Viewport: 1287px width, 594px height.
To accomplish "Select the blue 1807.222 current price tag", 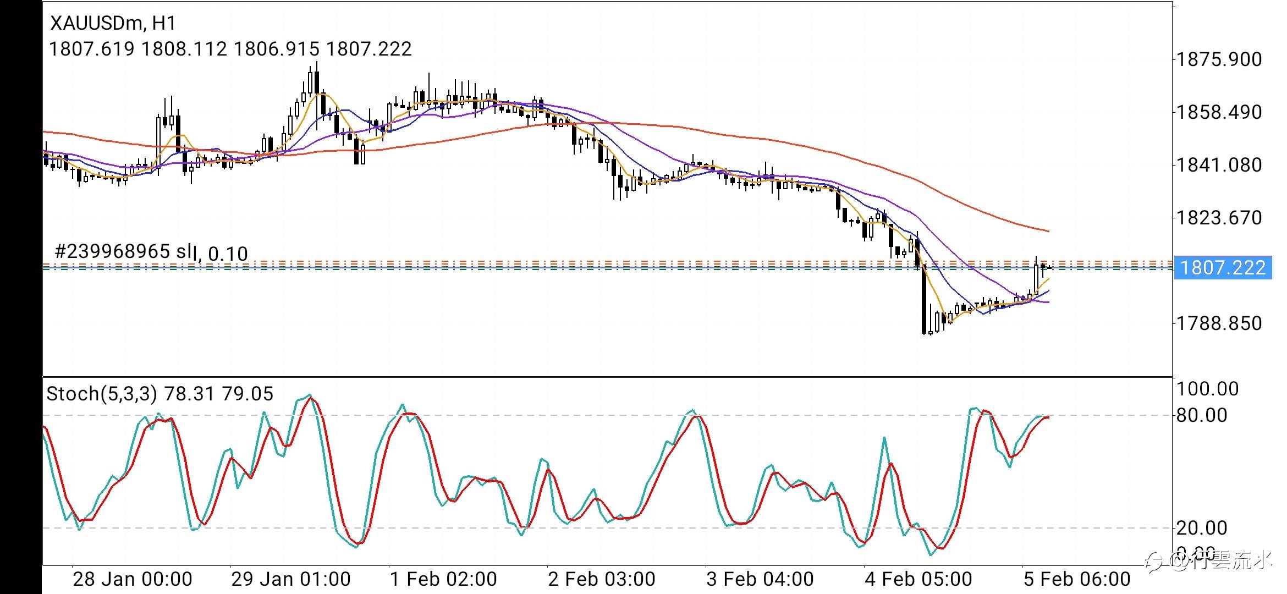I will click(x=1223, y=268).
